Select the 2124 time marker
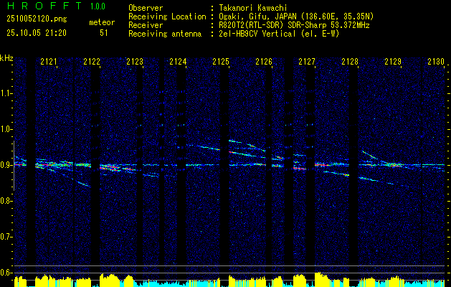This screenshot has height=287, width=451. pos(178,61)
